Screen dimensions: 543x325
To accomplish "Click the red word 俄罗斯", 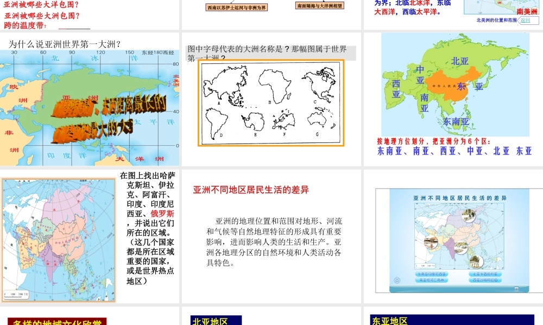I will [x=162, y=214].
